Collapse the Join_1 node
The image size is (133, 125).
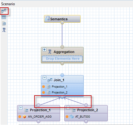(45, 78)
